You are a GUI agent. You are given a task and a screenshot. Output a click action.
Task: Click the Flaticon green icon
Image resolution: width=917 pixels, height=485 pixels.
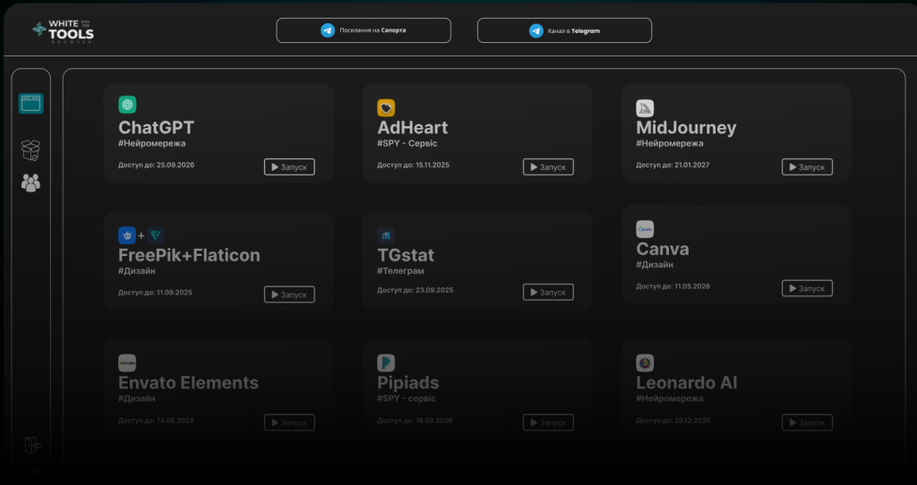(x=156, y=235)
